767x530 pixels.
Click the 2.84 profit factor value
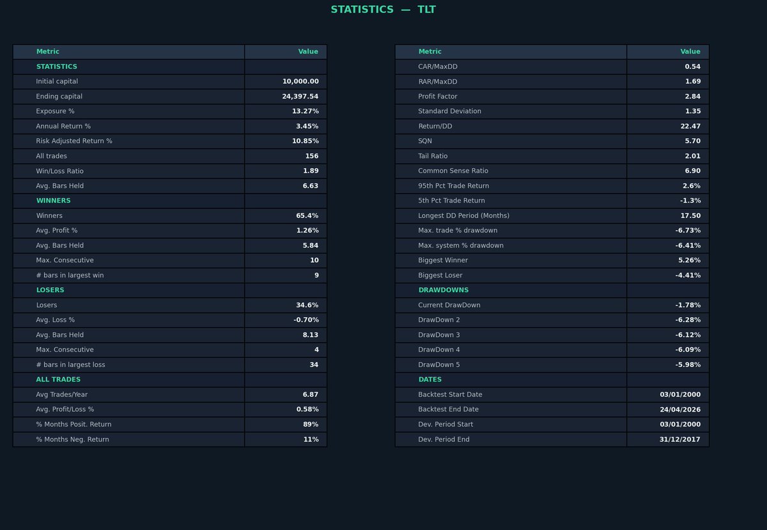click(693, 97)
